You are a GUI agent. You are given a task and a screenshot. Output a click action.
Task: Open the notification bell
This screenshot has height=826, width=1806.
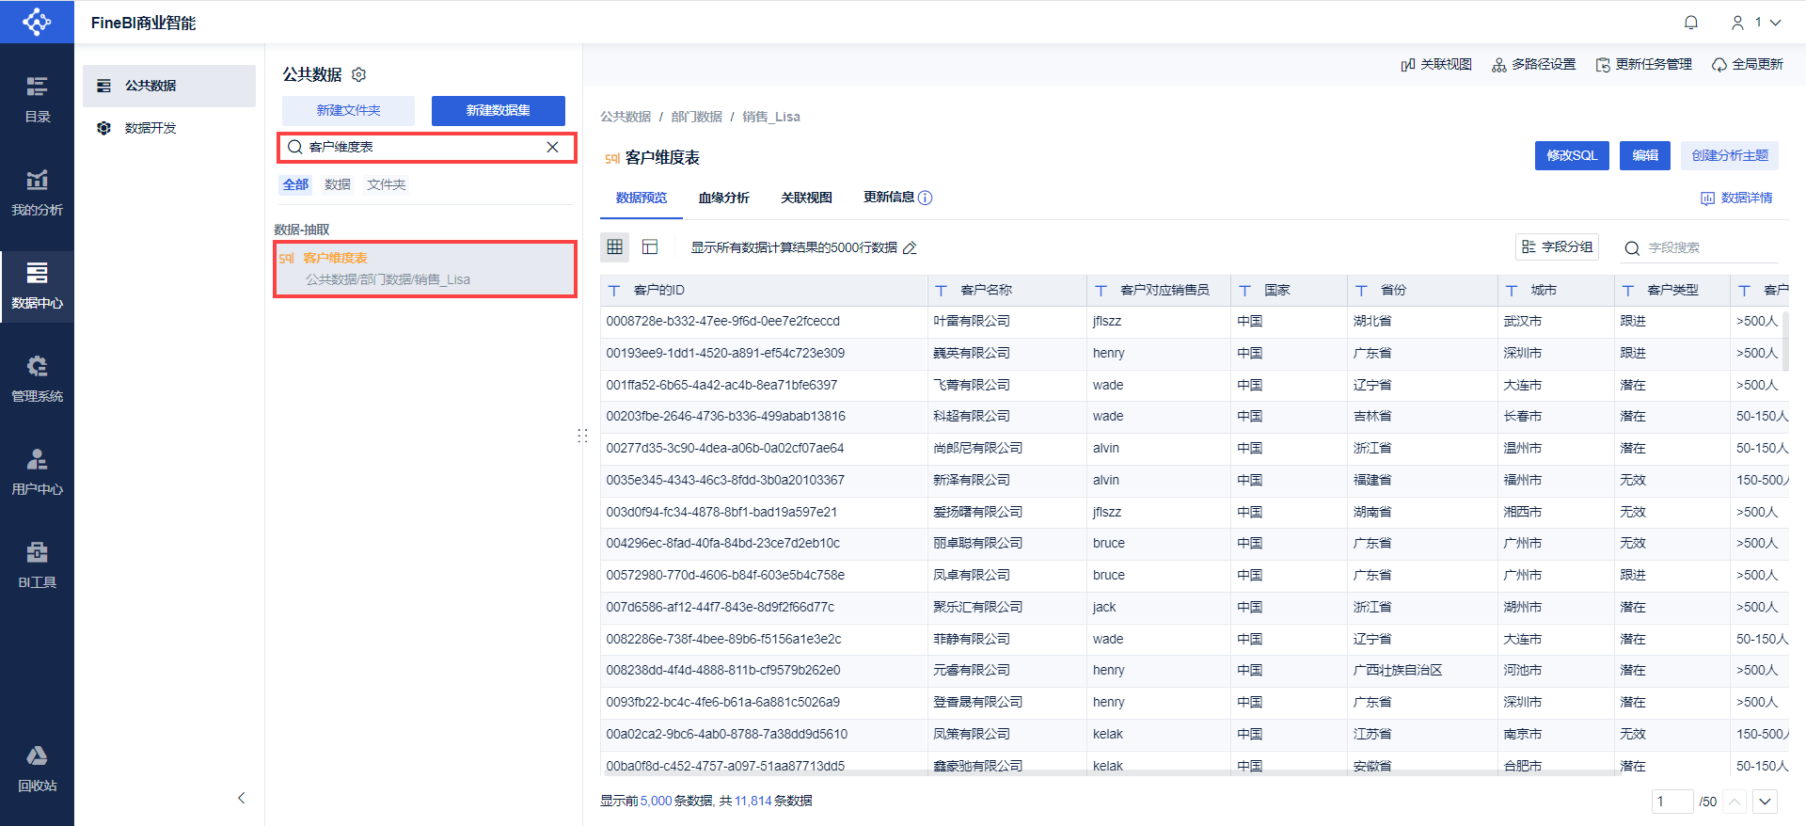pos(1690,23)
